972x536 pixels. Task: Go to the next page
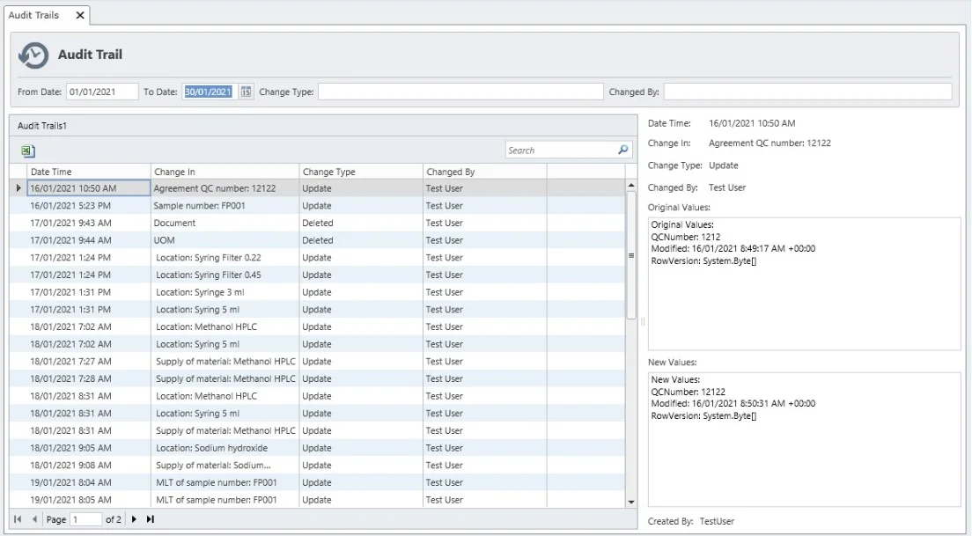[x=135, y=519]
